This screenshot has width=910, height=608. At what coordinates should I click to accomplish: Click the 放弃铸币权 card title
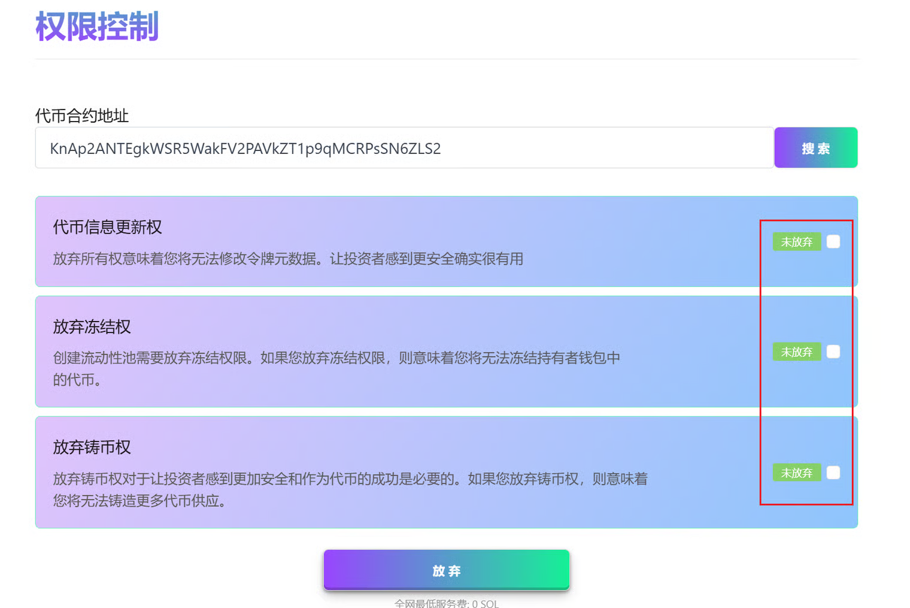[92, 447]
